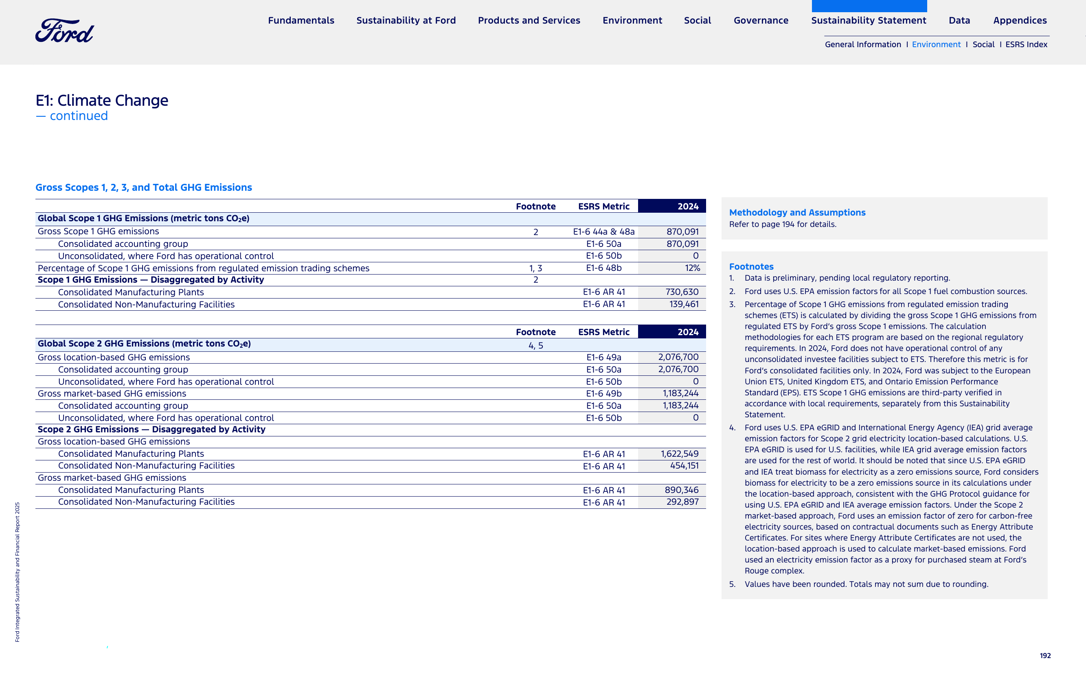Click footnote 2 about EPA emission factors

878,292
